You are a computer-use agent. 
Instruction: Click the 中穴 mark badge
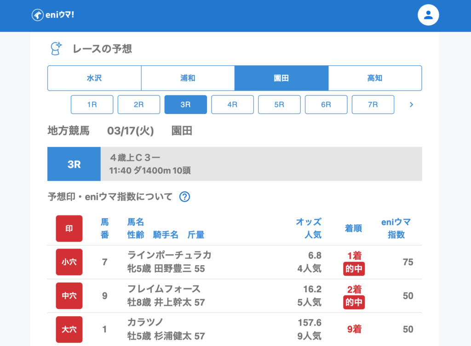coord(69,296)
